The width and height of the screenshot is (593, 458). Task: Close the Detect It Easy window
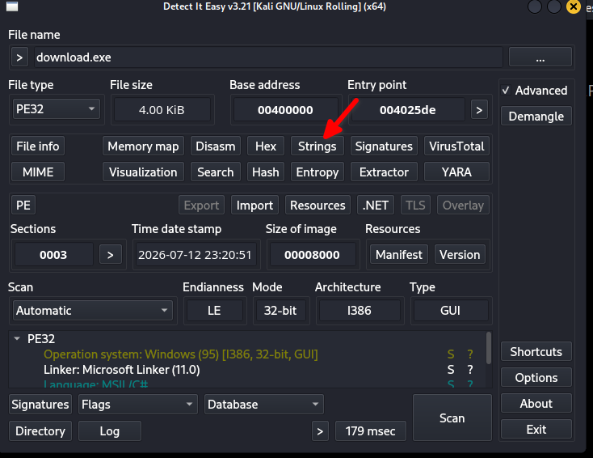point(574,6)
